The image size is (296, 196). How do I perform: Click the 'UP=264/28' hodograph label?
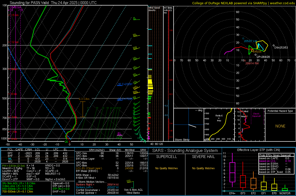pos(263,57)
